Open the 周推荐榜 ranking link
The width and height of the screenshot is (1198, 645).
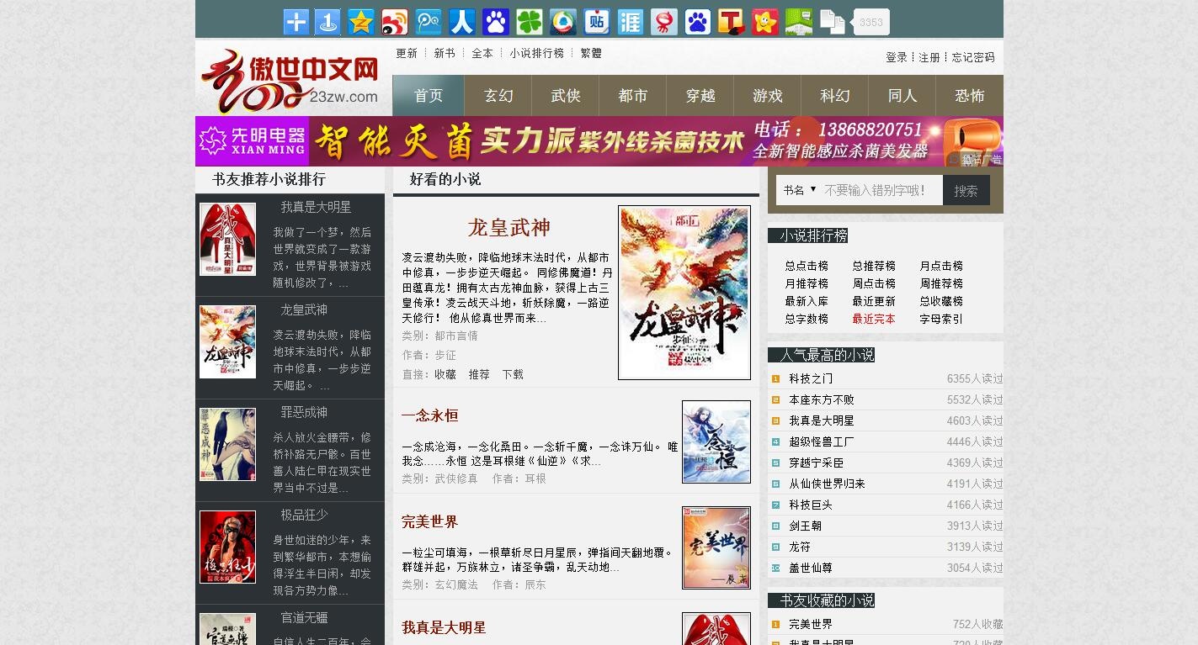point(941,283)
